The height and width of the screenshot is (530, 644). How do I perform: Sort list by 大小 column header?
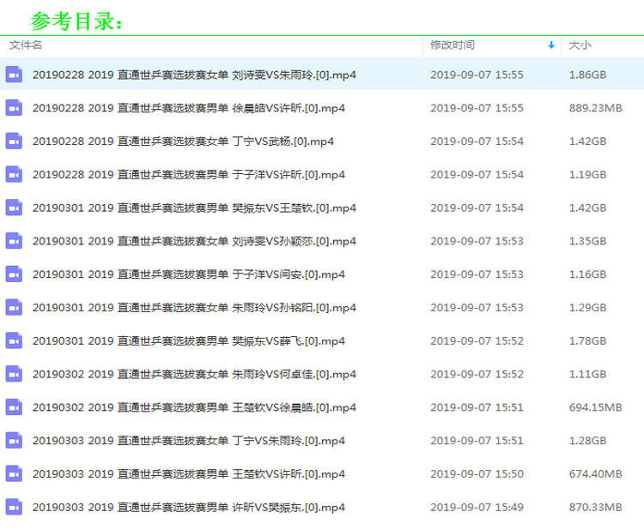pos(580,45)
